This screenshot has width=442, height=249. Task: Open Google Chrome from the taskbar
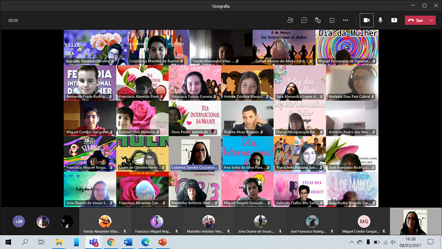point(111,242)
